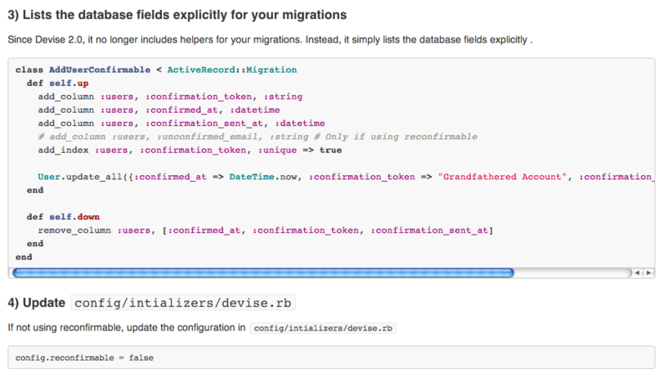Click the add_column :confirmation_sent_at line
Image resolution: width=668 pixels, height=378 pixels.
pos(181,123)
